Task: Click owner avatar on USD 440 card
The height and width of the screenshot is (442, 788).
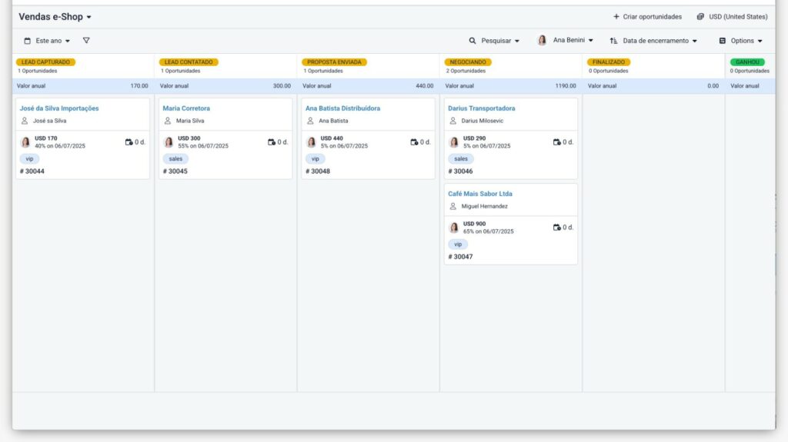Action: (x=311, y=142)
